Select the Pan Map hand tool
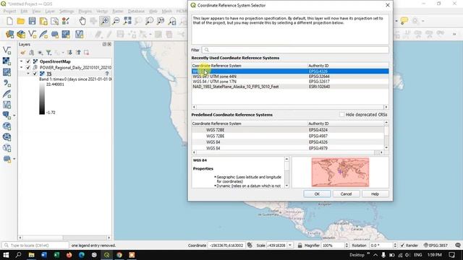The image size is (463, 260). [82, 21]
